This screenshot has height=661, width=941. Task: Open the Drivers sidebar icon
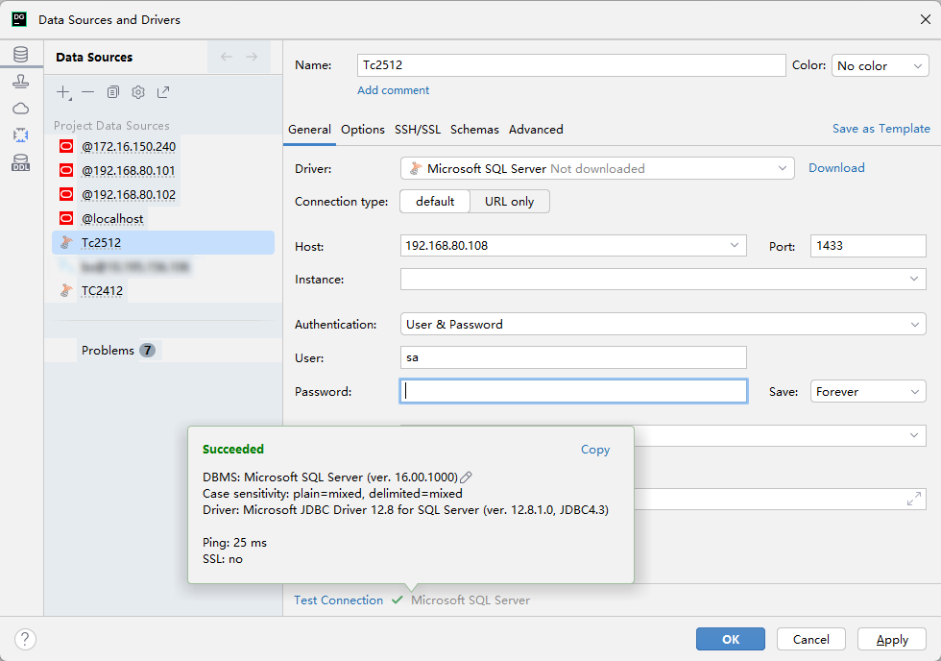pos(21,82)
